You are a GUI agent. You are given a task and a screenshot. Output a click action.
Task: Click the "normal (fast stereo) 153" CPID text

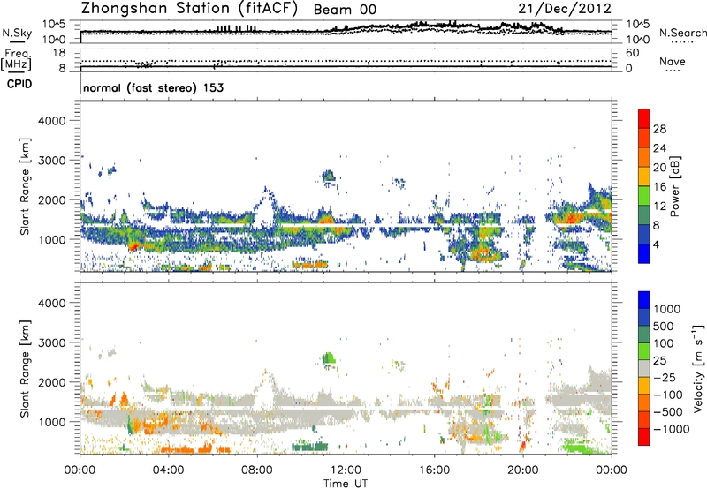click(x=153, y=87)
